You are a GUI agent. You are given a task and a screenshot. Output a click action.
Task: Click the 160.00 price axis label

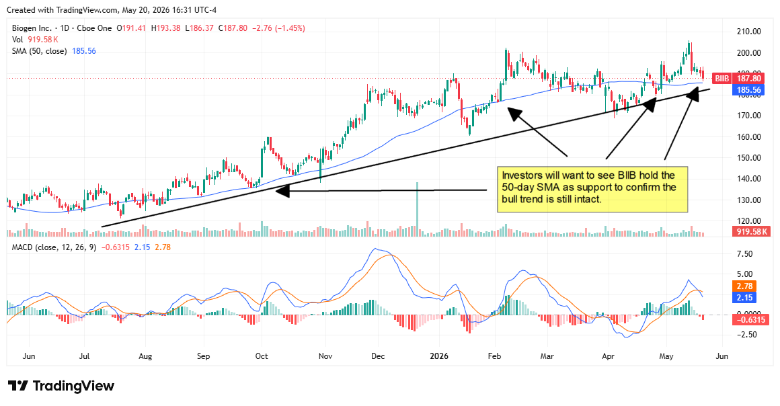(x=748, y=137)
